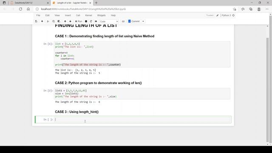Click the In [2] code cell editor

coord(142,93)
